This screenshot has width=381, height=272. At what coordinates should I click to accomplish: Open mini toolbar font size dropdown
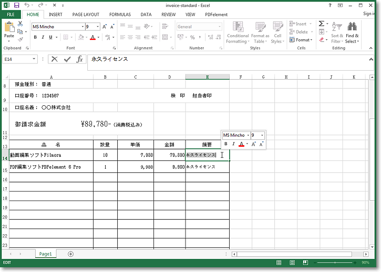262,135
